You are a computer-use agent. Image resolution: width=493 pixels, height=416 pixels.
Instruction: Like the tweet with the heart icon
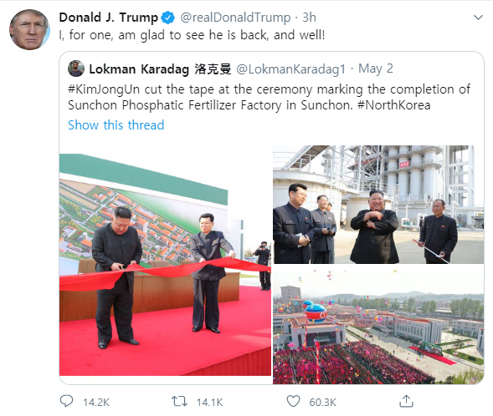[x=293, y=401]
